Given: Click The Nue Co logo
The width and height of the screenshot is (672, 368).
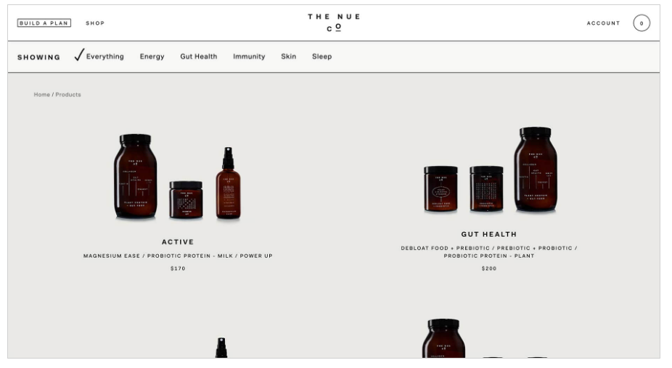Looking at the screenshot, I should pos(334,22).
